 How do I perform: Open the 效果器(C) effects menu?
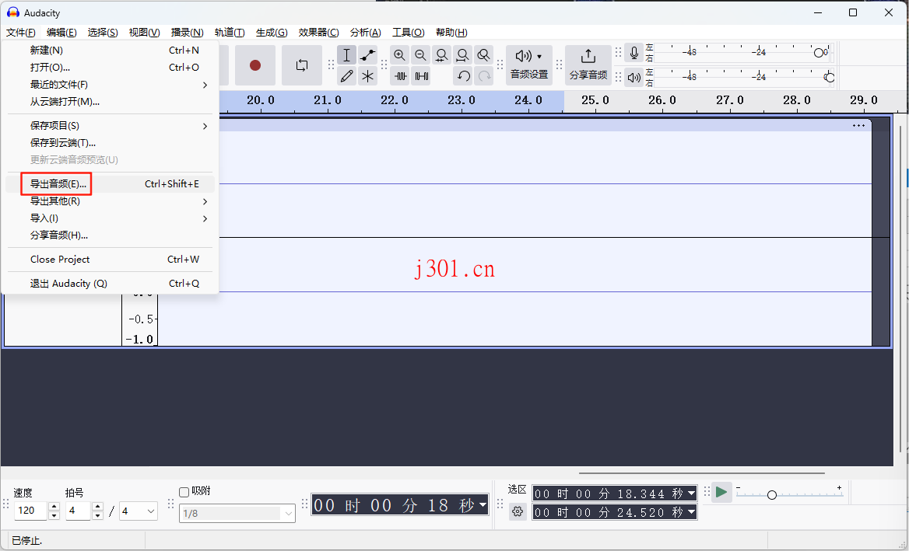click(x=319, y=33)
